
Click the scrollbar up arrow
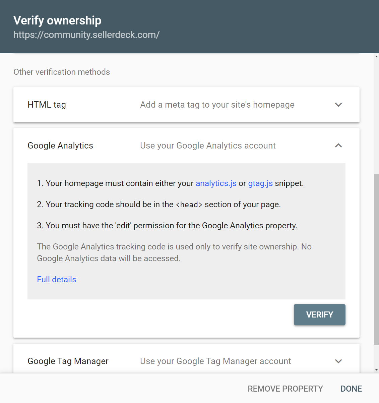tap(376, 57)
